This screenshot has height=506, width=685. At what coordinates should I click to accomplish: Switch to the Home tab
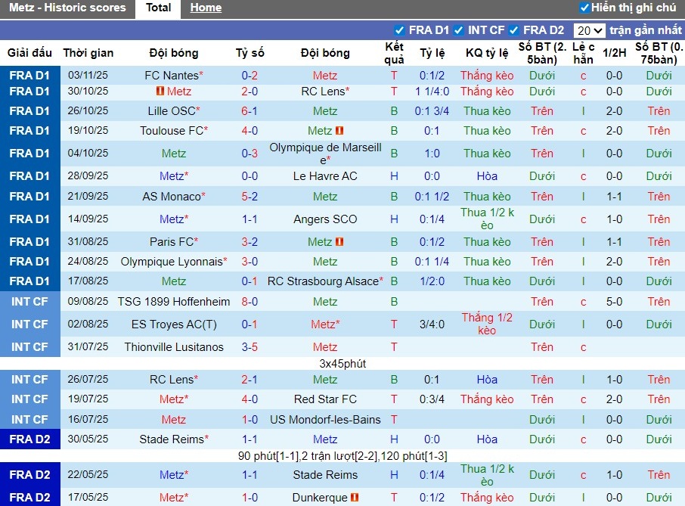click(206, 8)
